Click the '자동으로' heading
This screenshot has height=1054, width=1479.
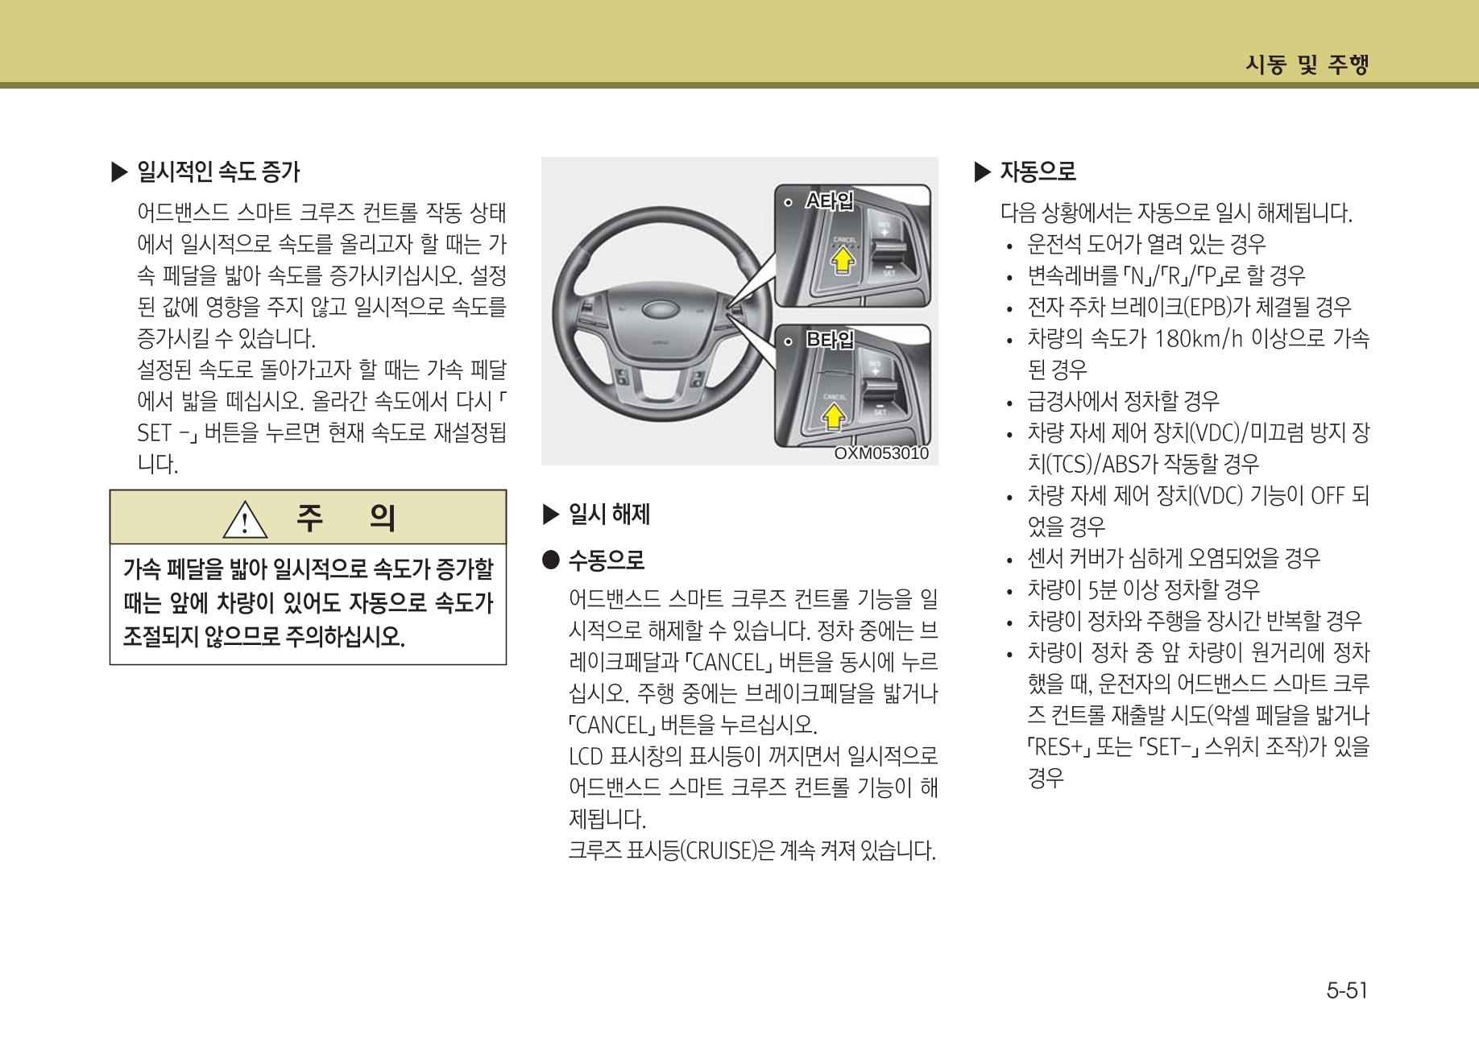pyautogui.click(x=1038, y=172)
